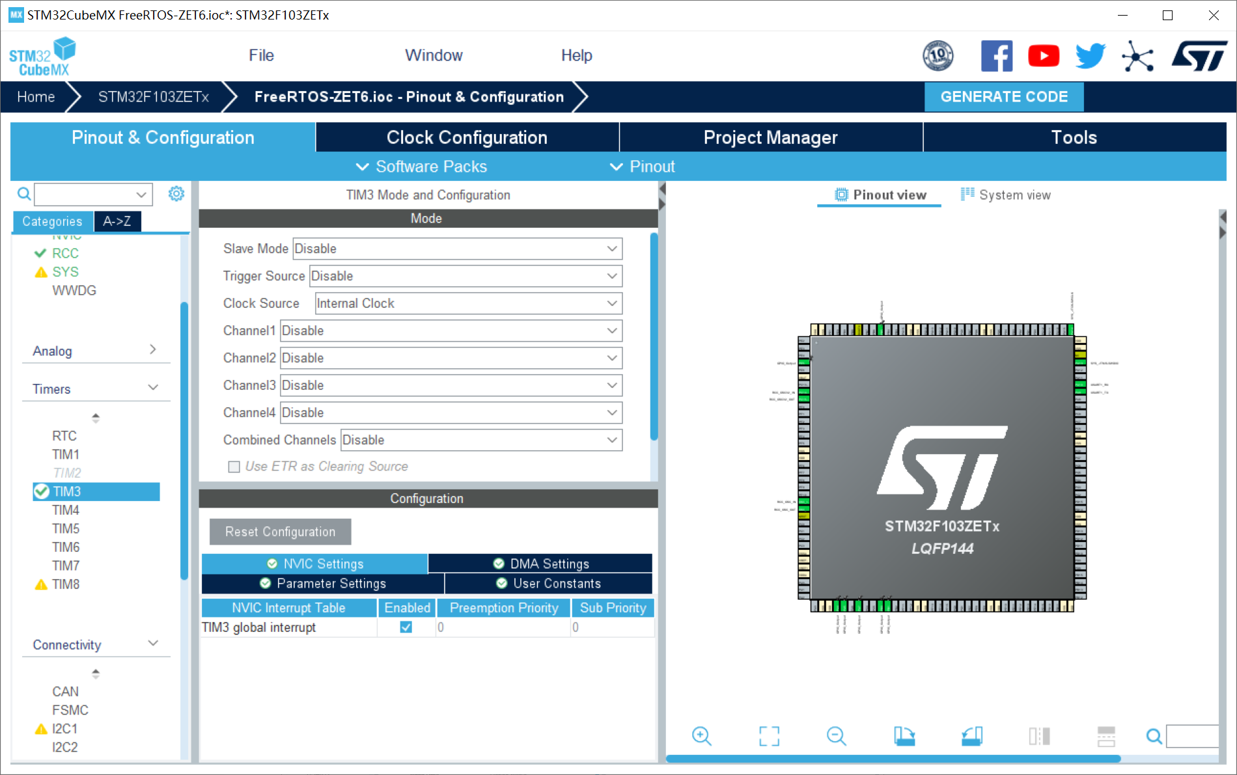The height and width of the screenshot is (775, 1237).
Task: Open the Channel2 dropdown
Action: click(451, 358)
